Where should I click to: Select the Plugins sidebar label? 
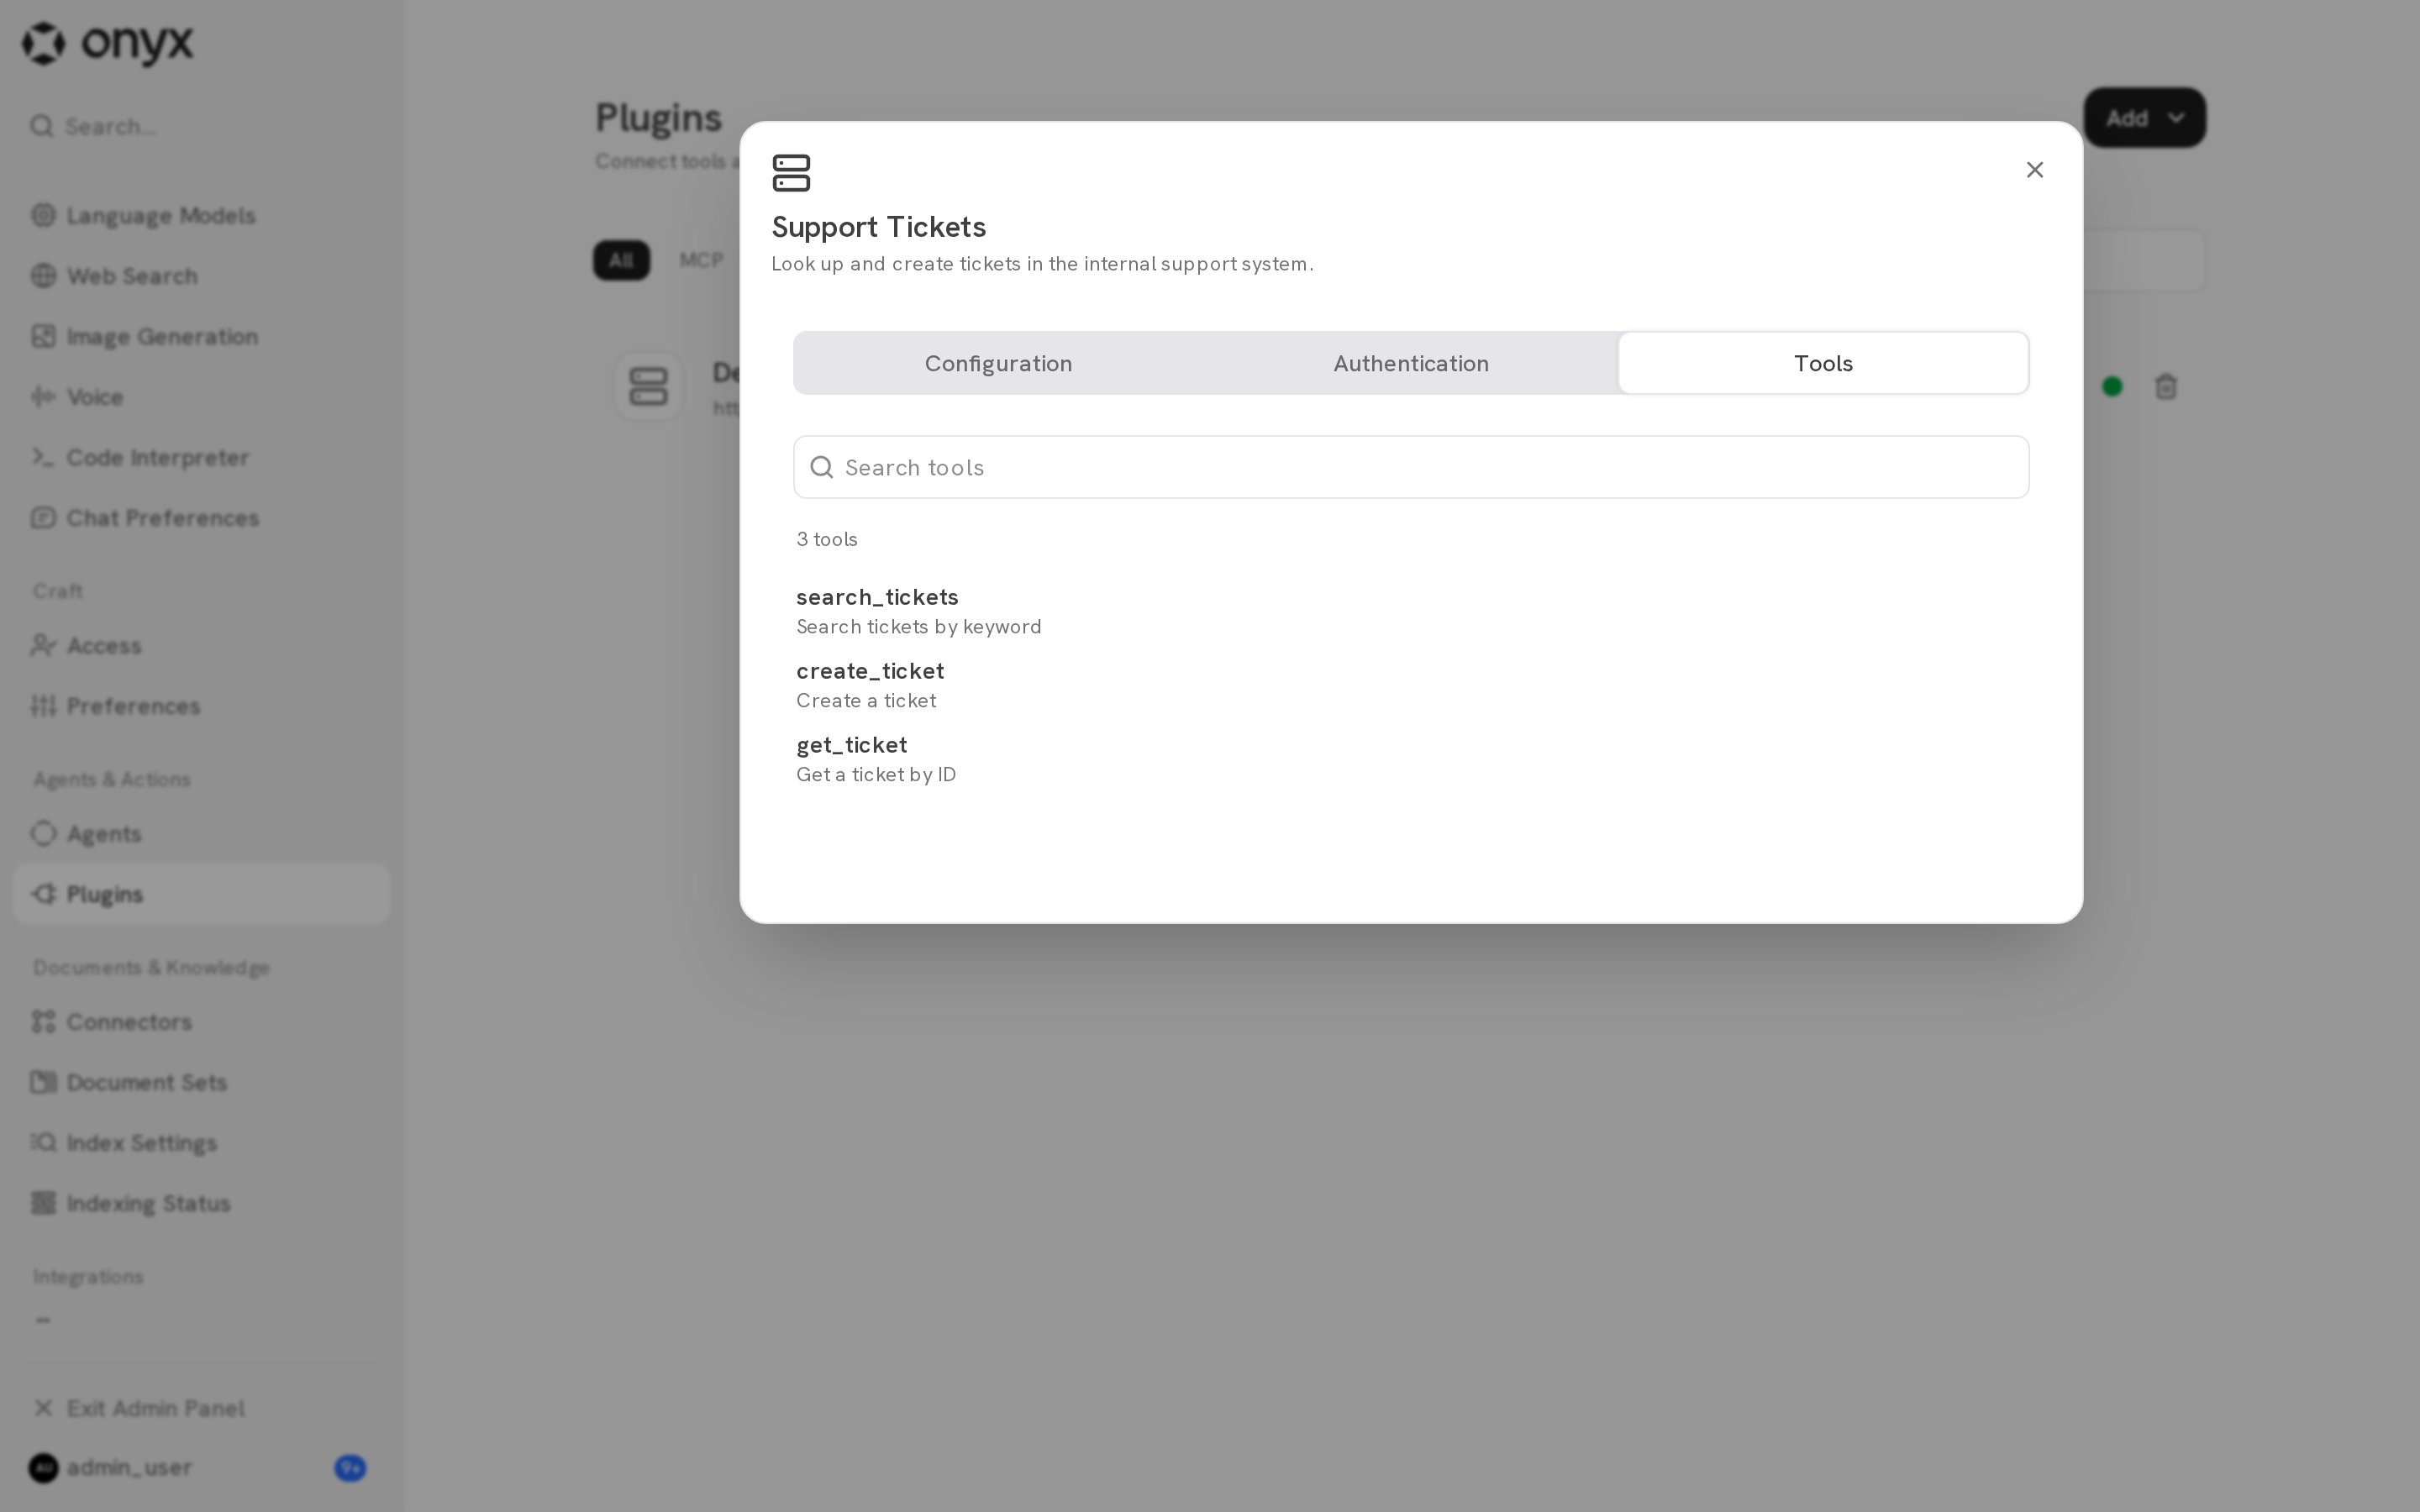pyautogui.click(x=105, y=895)
